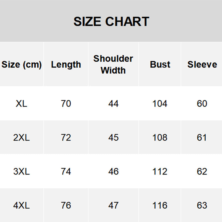
Task: Click the Length column header
Action: 66,64
